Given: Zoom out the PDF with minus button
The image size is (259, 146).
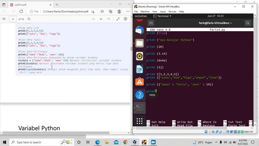Looking at the screenshot, I should click(93, 19).
